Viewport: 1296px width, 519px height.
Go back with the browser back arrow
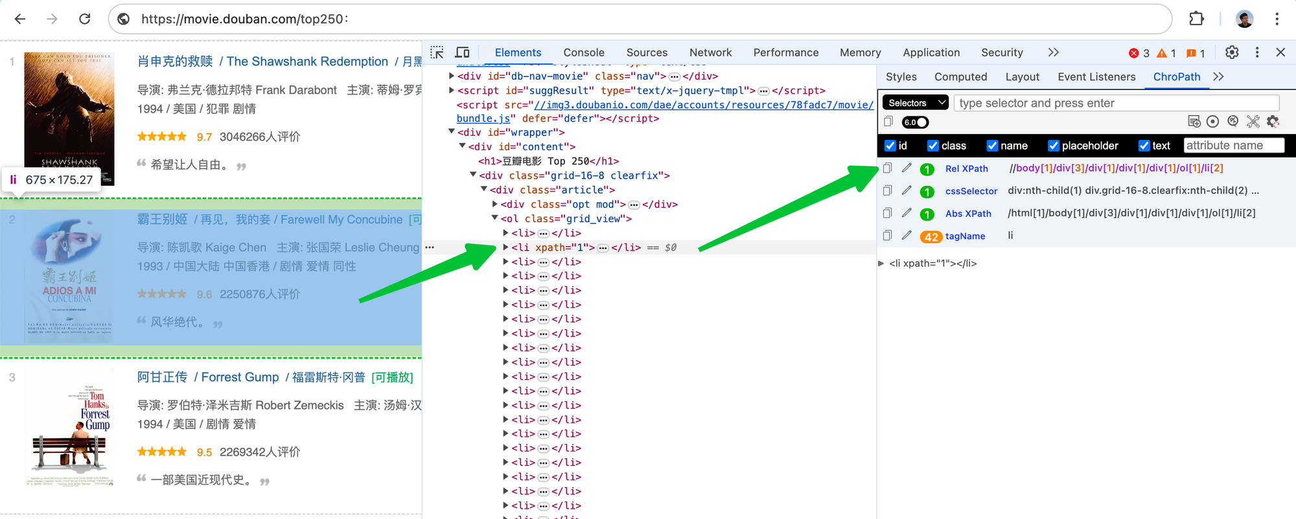pyautogui.click(x=20, y=19)
